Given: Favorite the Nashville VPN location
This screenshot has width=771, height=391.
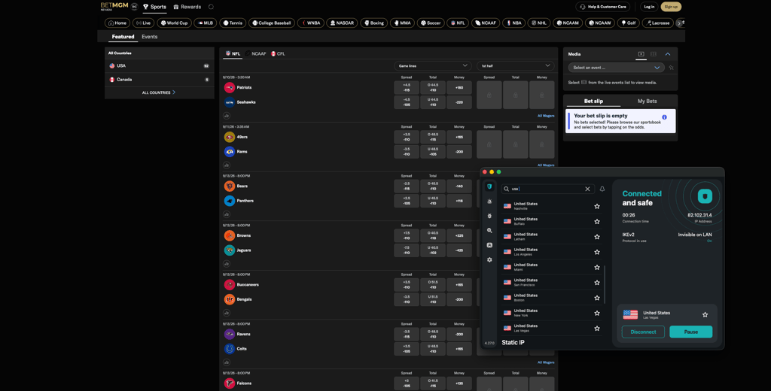Looking at the screenshot, I should (597, 206).
